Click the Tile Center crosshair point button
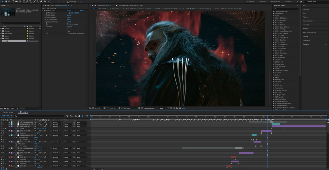This screenshot has height=170, width=329. click(x=68, y=13)
